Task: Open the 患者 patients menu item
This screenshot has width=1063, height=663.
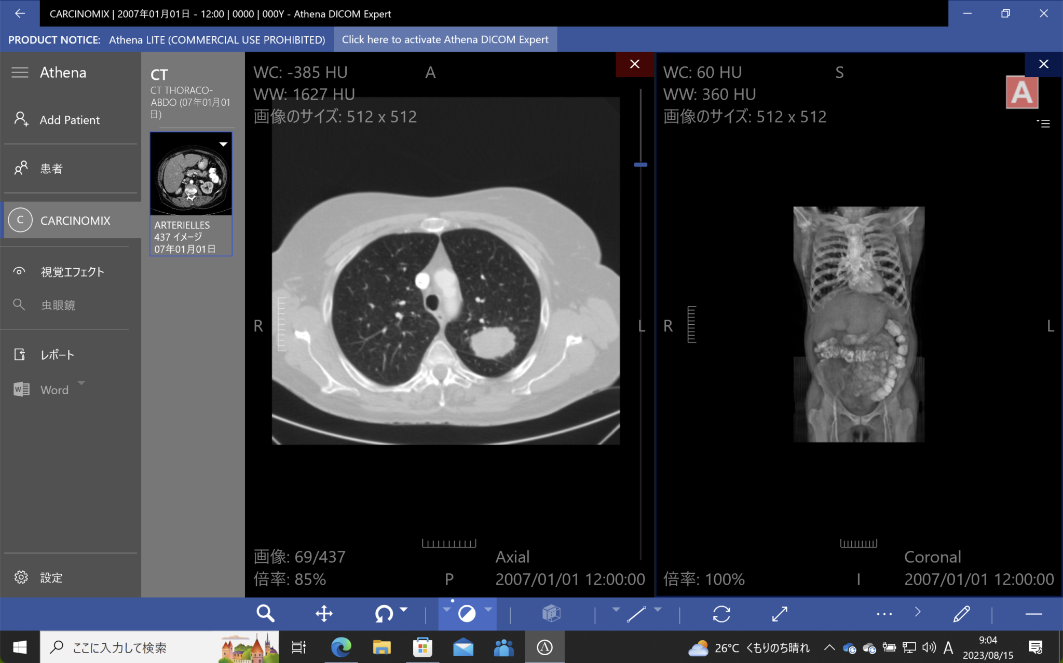Action: pyautogui.click(x=51, y=169)
